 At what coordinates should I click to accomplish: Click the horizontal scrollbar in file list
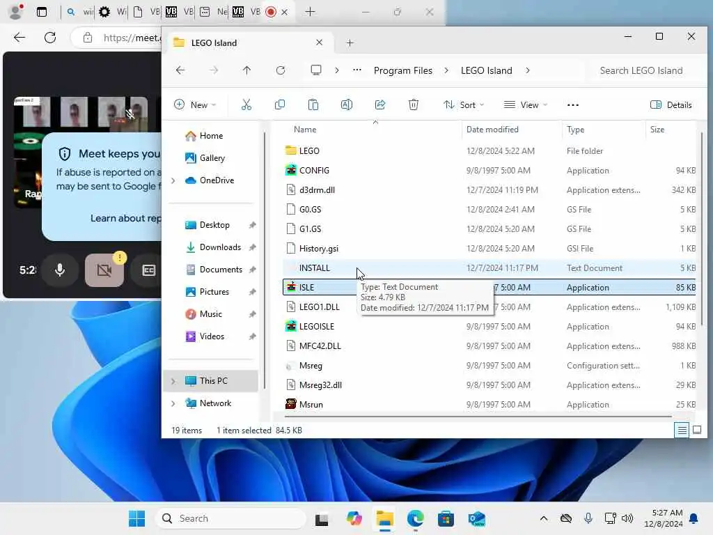[x=478, y=416]
